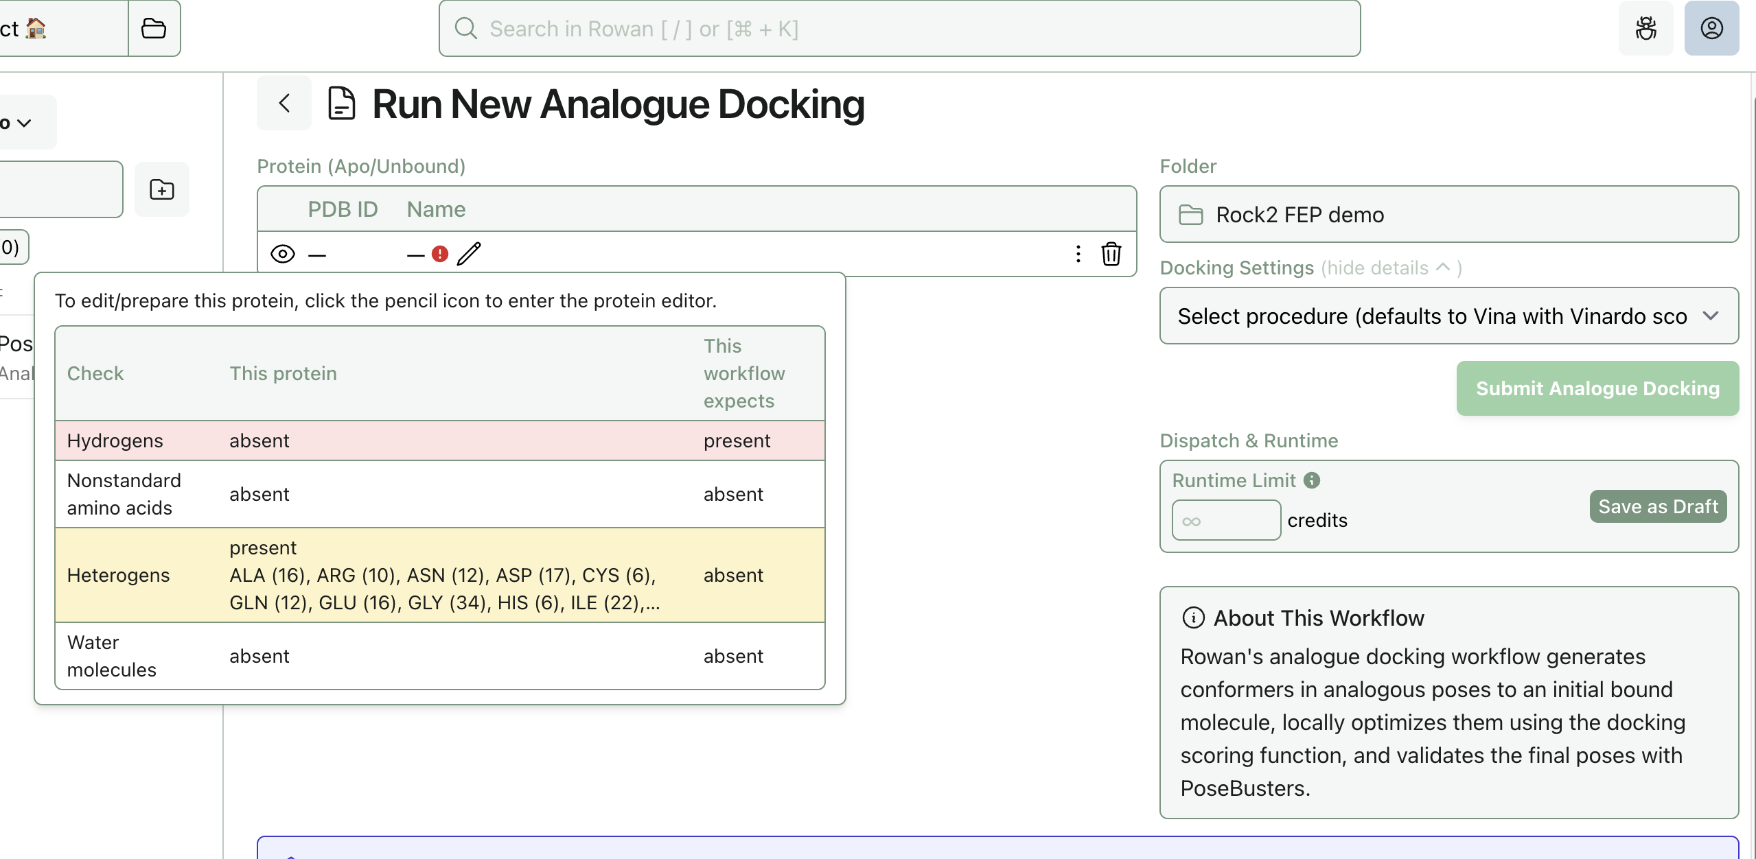Expand the project dropdown chevron on the left panel

[x=24, y=122]
